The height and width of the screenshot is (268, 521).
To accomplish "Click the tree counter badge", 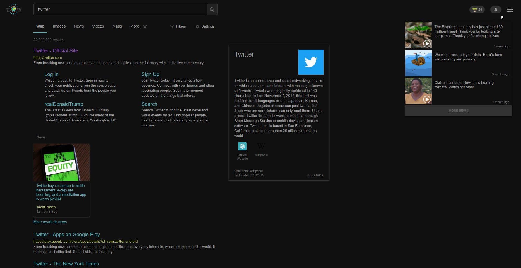I will coord(477,9).
